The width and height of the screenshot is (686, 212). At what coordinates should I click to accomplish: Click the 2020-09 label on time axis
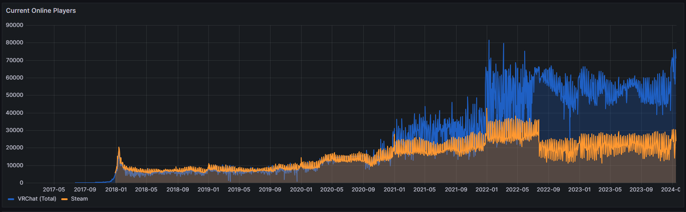coord(363,189)
